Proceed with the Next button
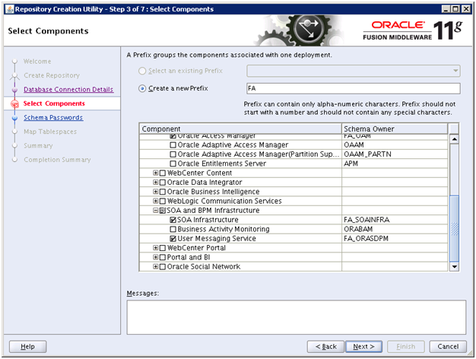This screenshot has height=359, width=476. click(363, 347)
